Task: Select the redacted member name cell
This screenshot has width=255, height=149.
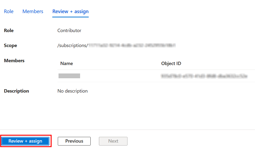Action: point(69,76)
